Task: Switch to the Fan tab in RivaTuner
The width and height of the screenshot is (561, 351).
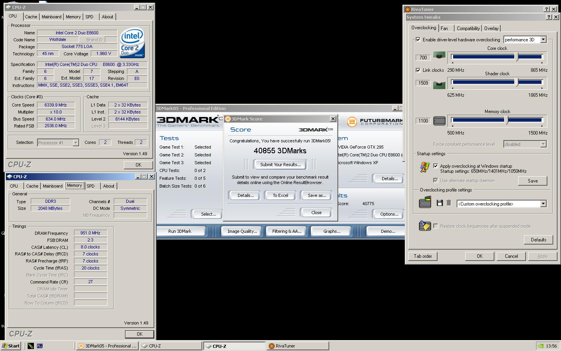Action: pos(444,28)
